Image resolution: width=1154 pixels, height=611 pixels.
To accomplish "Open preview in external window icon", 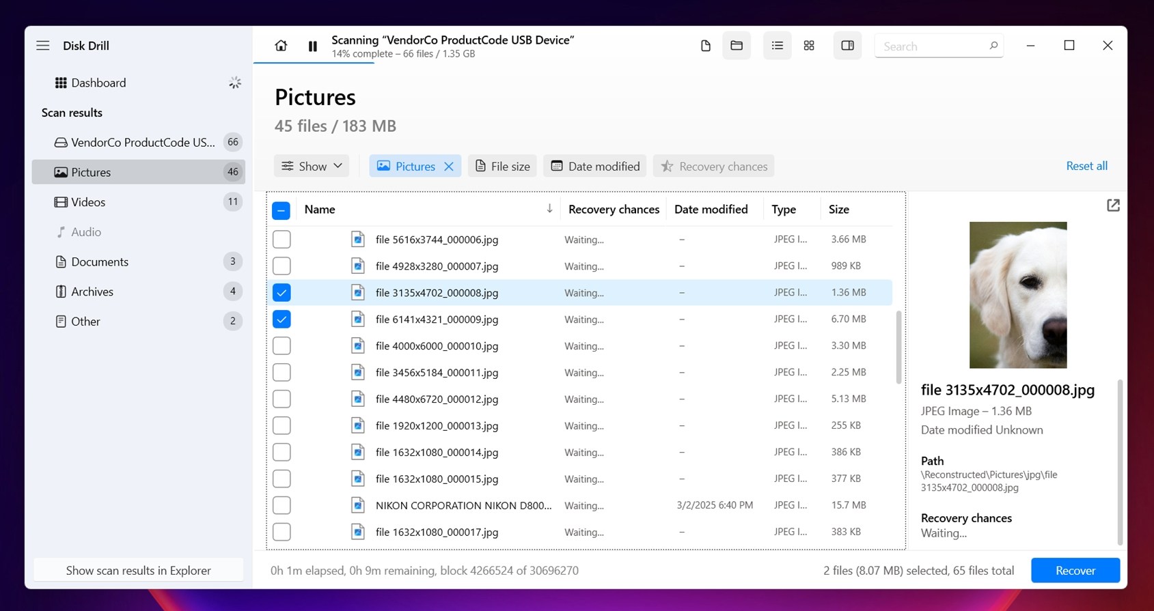I will pyautogui.click(x=1113, y=205).
